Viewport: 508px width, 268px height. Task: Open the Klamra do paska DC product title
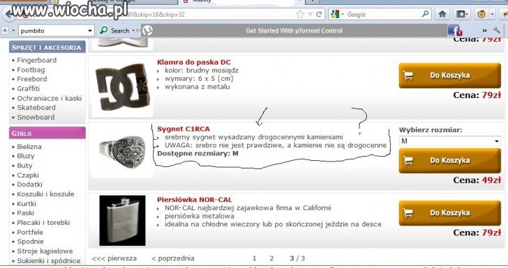click(x=194, y=62)
